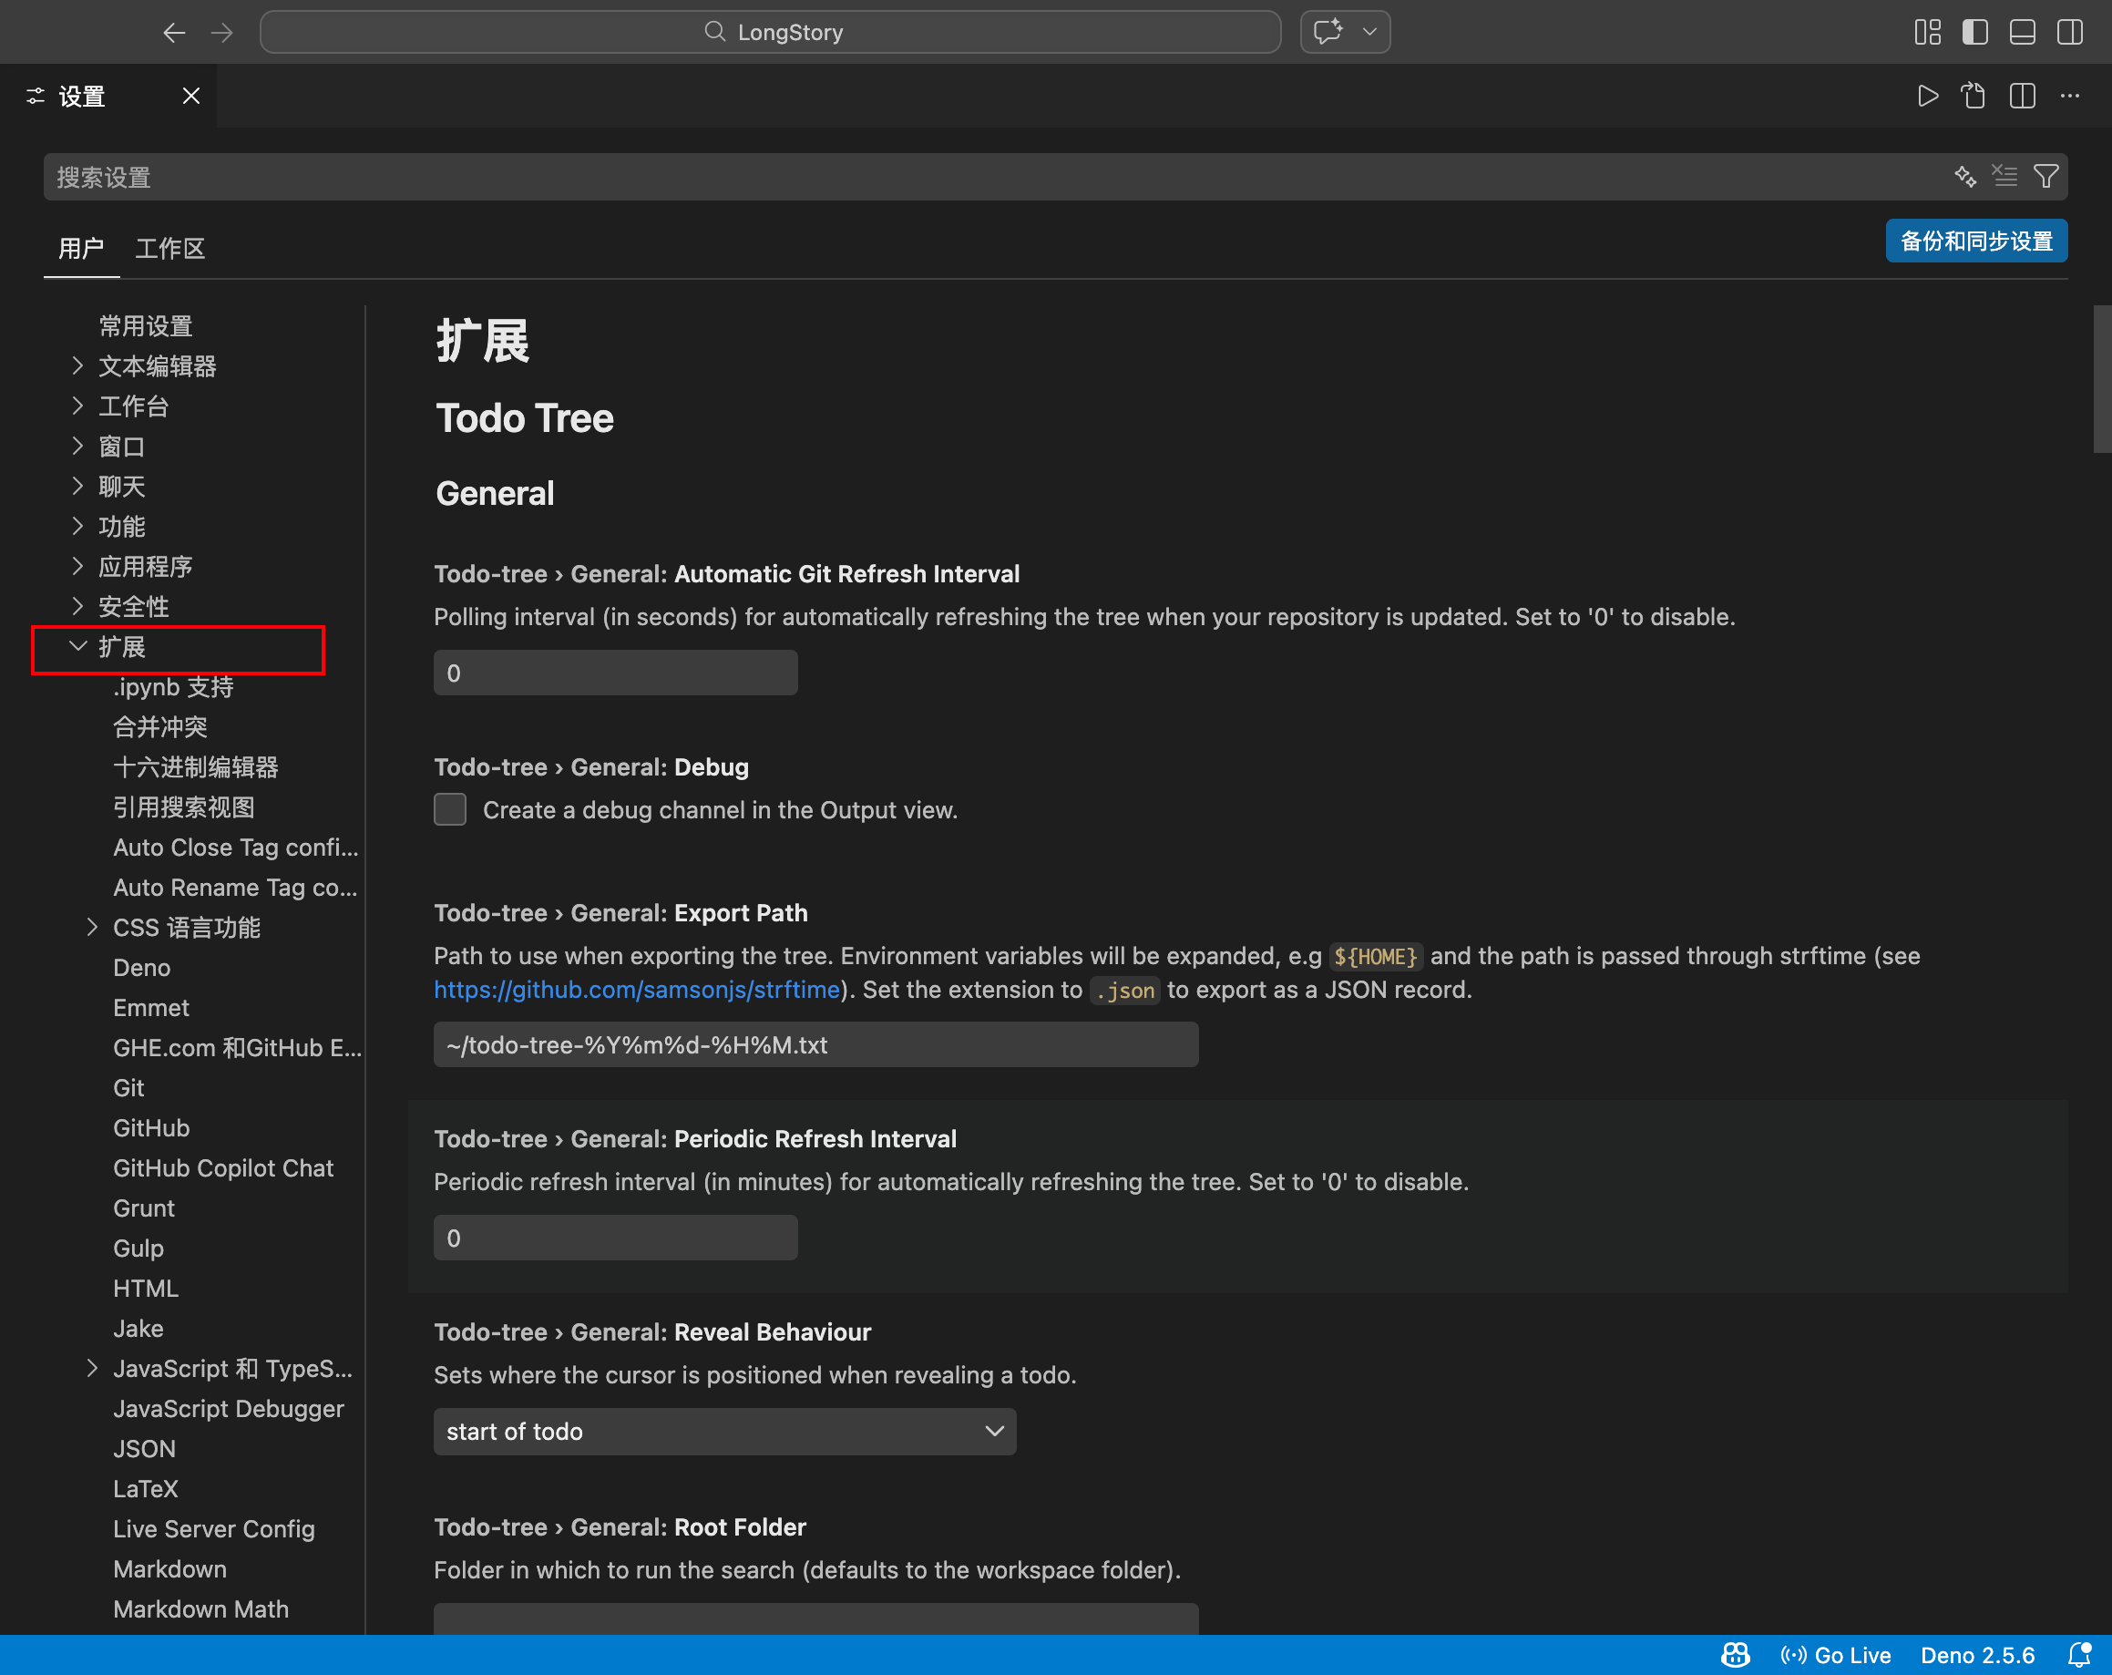Screen dimensions: 2112x1675
Task: Split the editor to the right
Action: (x=2022, y=96)
